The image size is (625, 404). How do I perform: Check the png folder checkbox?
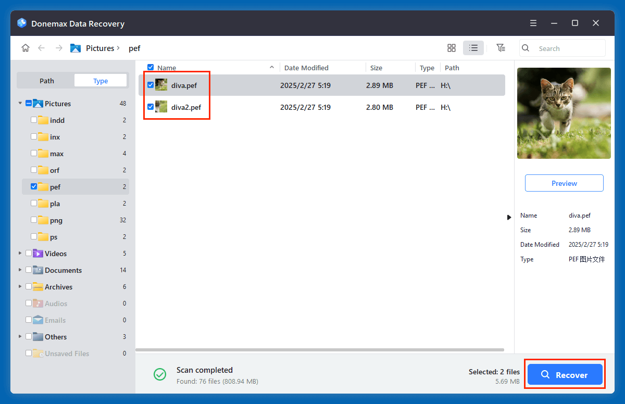(35, 220)
